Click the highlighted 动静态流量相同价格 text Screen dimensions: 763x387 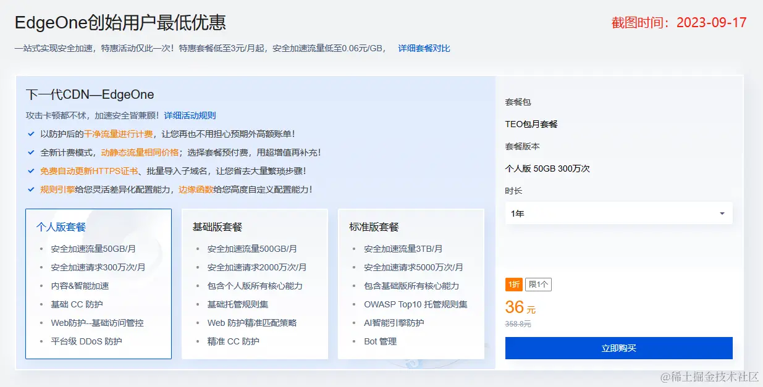(140, 152)
